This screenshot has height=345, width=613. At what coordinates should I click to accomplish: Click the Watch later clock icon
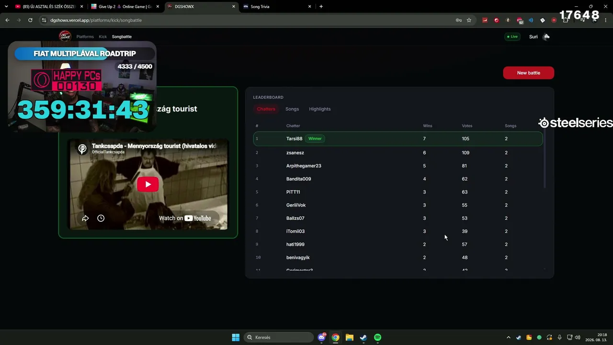(x=101, y=218)
